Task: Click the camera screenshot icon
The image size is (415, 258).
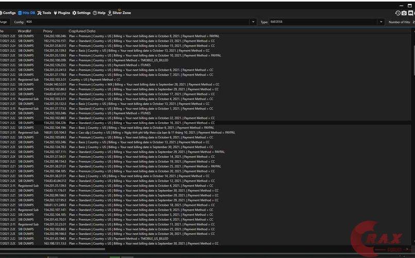Action: [x=404, y=13]
